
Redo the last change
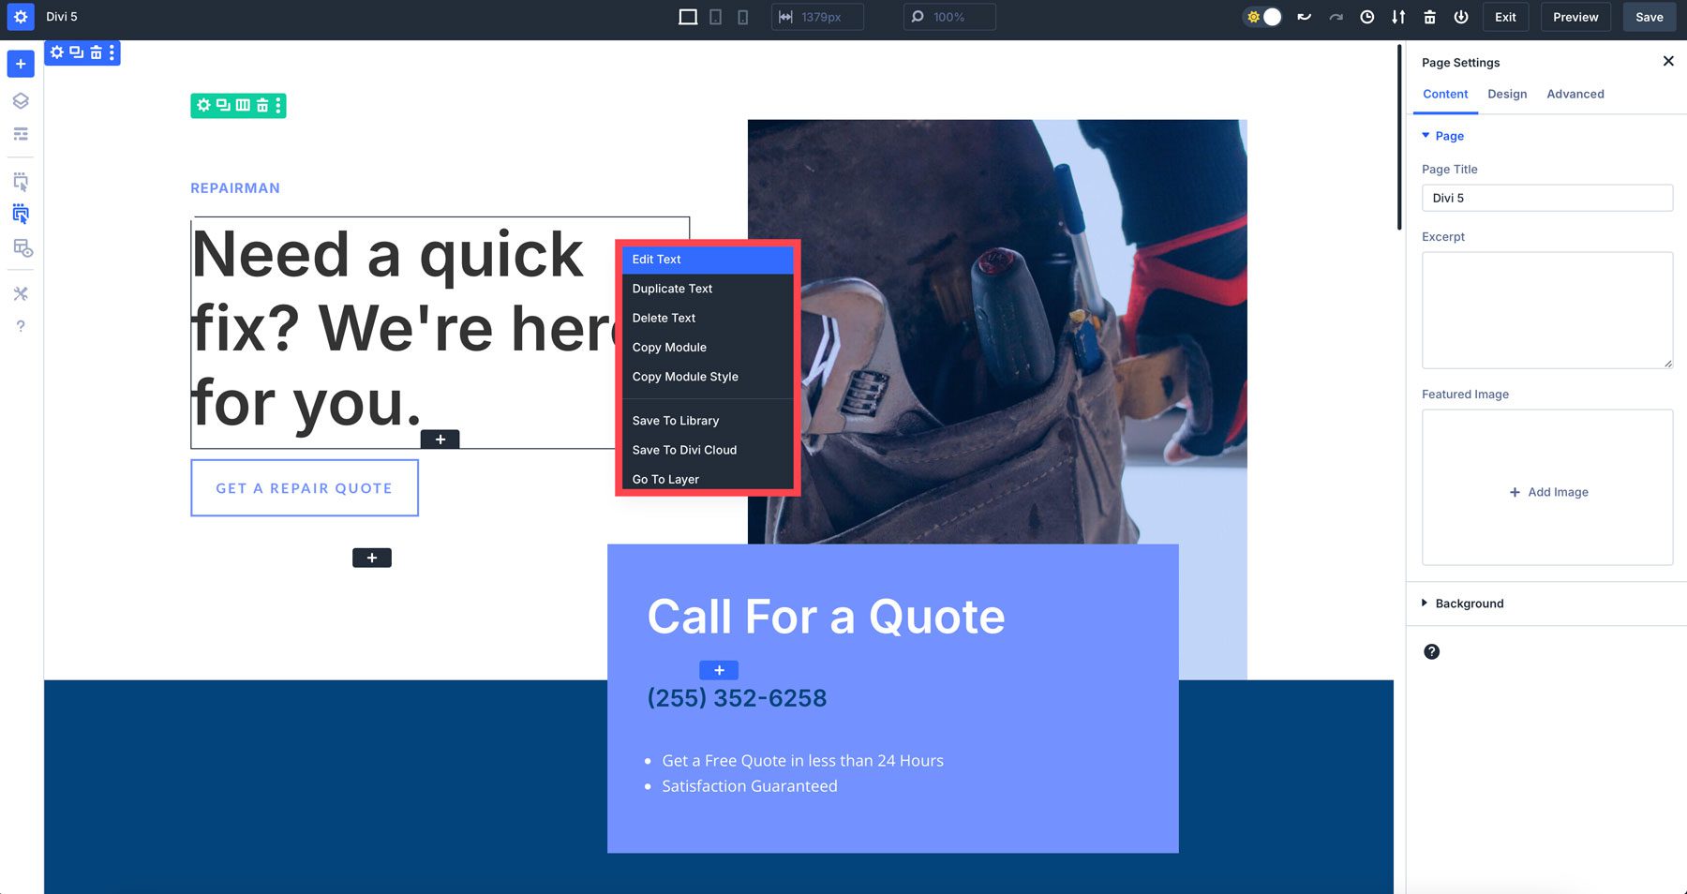pos(1336,17)
